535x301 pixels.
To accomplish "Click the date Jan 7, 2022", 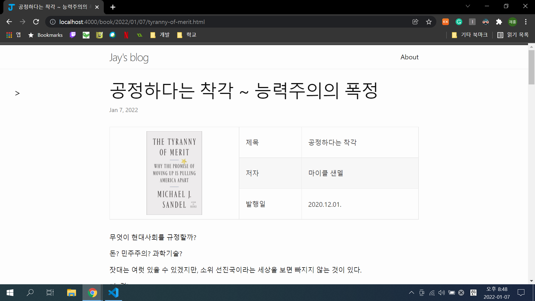I will tap(123, 110).
